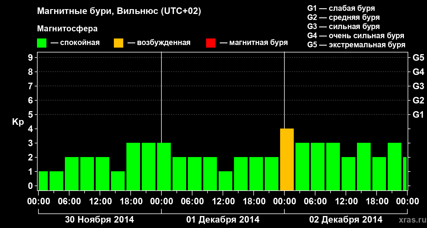
Task: Click the 'G1 — слабая буря' legend line
Action: (x=341, y=8)
